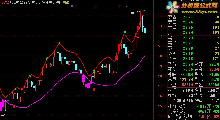Click the 股本 value 5.56亿
220x120 pixels.
214,90
